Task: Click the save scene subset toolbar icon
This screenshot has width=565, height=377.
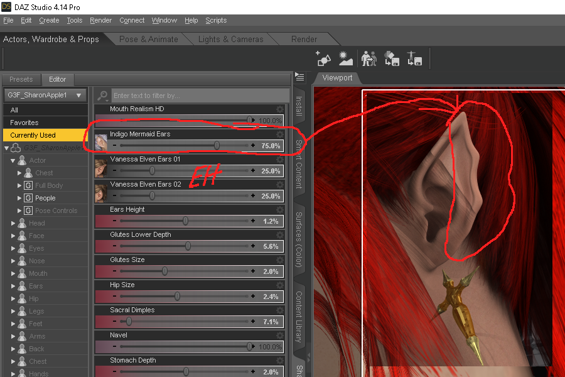Action: tap(392, 58)
